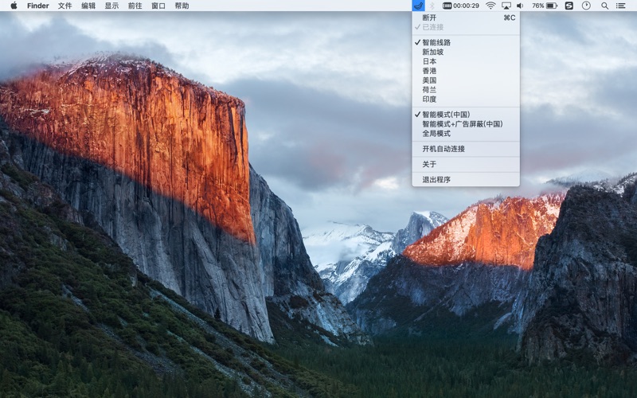Viewport: 637px width, 398px height.
Task: Click the blue VPN app menu bar icon
Action: 419,6
